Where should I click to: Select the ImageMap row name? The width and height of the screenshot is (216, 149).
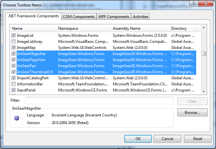26,48
